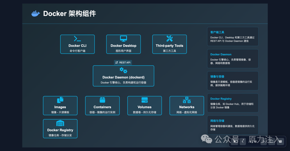The image size is (290, 151).
Task: Click the "Docker Daemon (dockerd)" title
Action: [123, 77]
